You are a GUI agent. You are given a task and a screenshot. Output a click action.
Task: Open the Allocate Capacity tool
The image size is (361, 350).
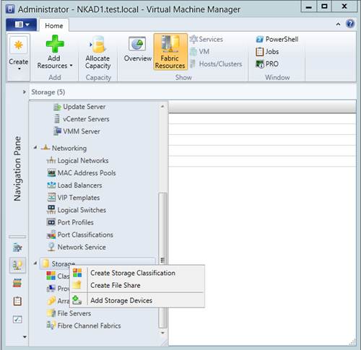point(98,53)
